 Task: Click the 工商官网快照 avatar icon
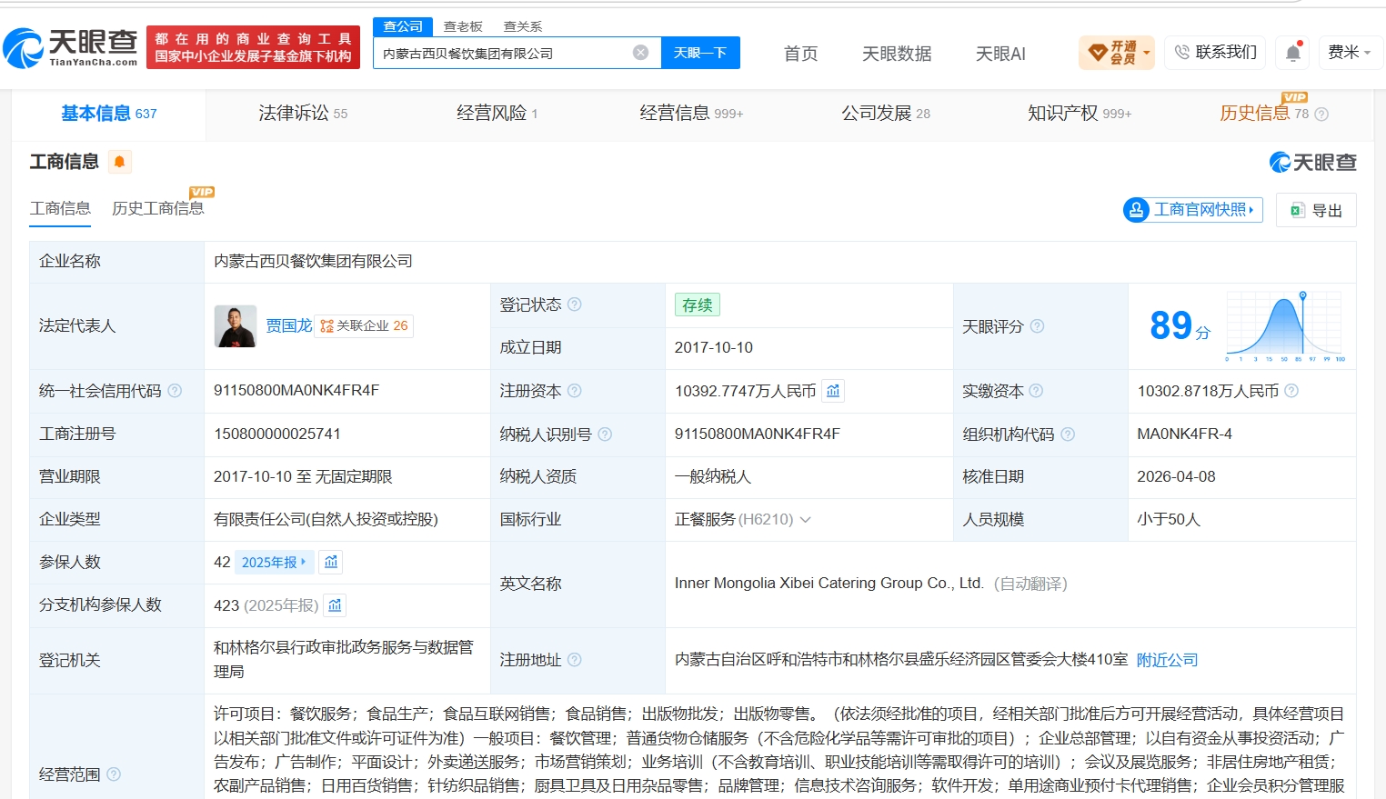click(1136, 210)
